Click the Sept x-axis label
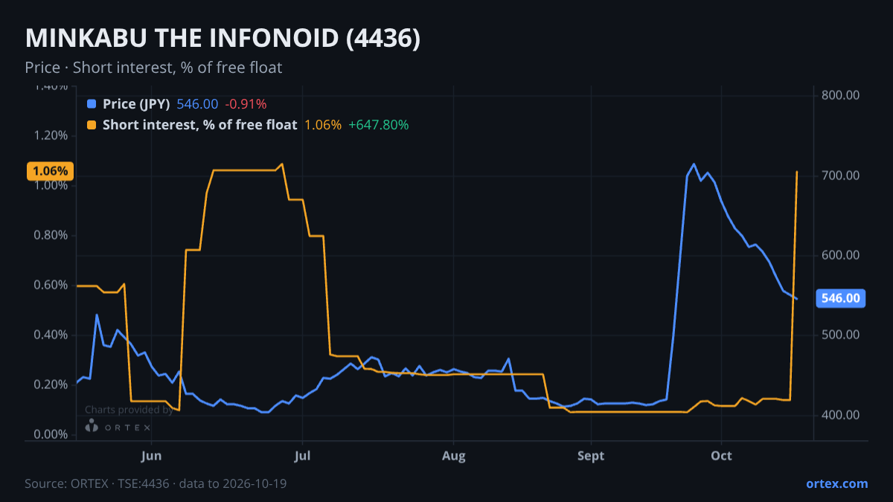893x502 pixels. (591, 455)
